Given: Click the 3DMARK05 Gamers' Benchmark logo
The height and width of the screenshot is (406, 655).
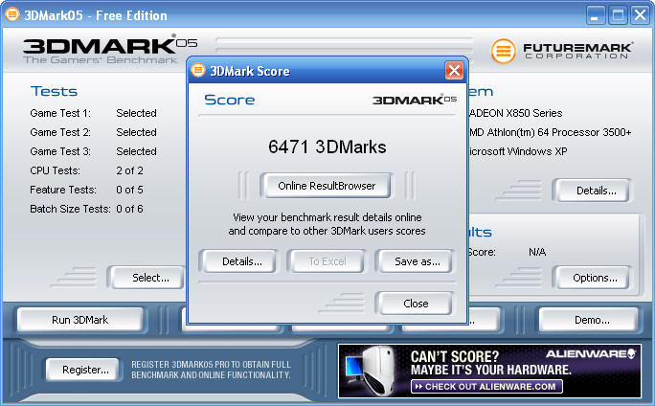Looking at the screenshot, I should coord(110,50).
